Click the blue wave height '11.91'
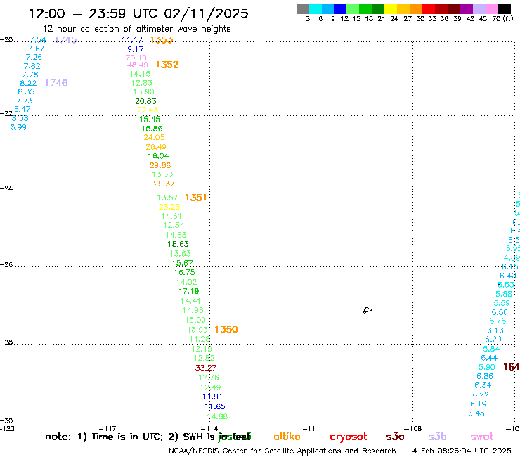 coord(213,397)
